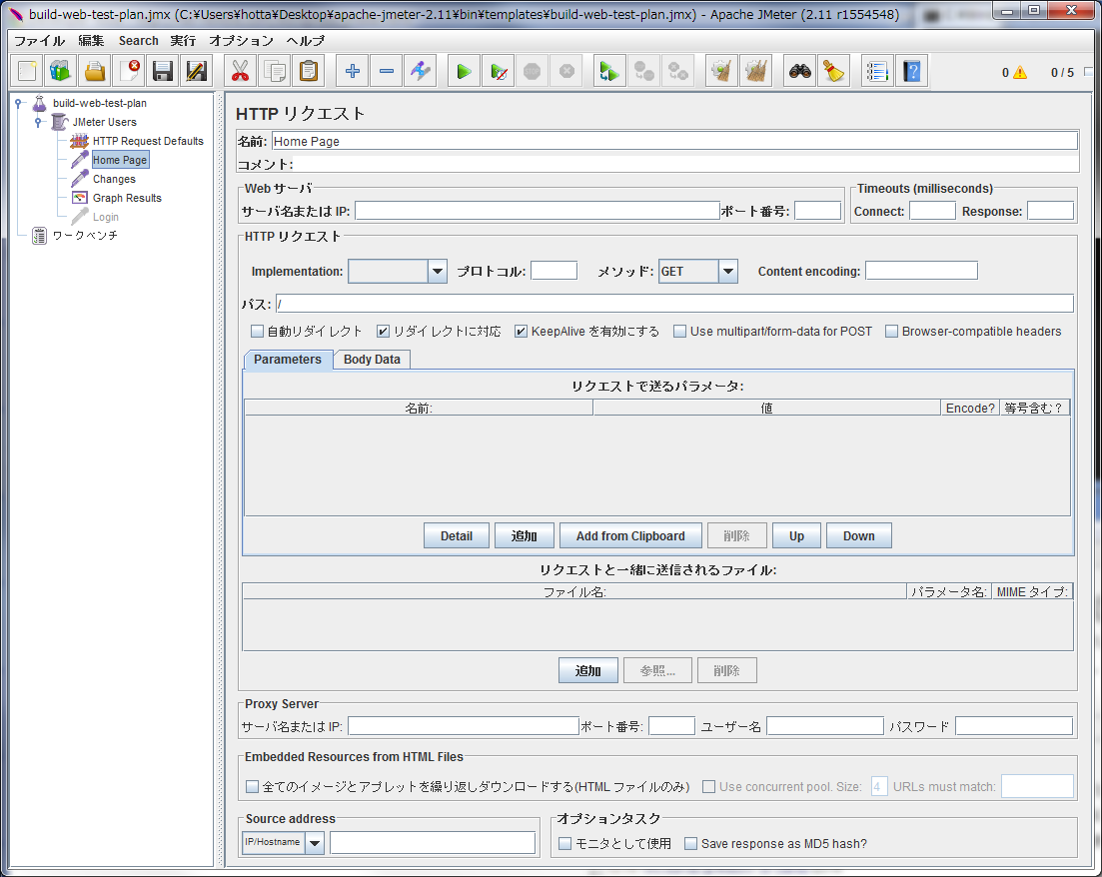This screenshot has height=877, width=1102.
Task: Open the 編集 menu
Action: (x=91, y=41)
